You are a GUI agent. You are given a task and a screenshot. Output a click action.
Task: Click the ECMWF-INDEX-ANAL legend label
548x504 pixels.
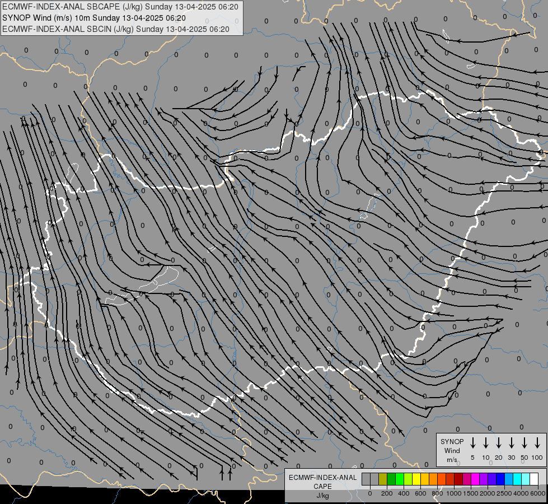click(322, 478)
